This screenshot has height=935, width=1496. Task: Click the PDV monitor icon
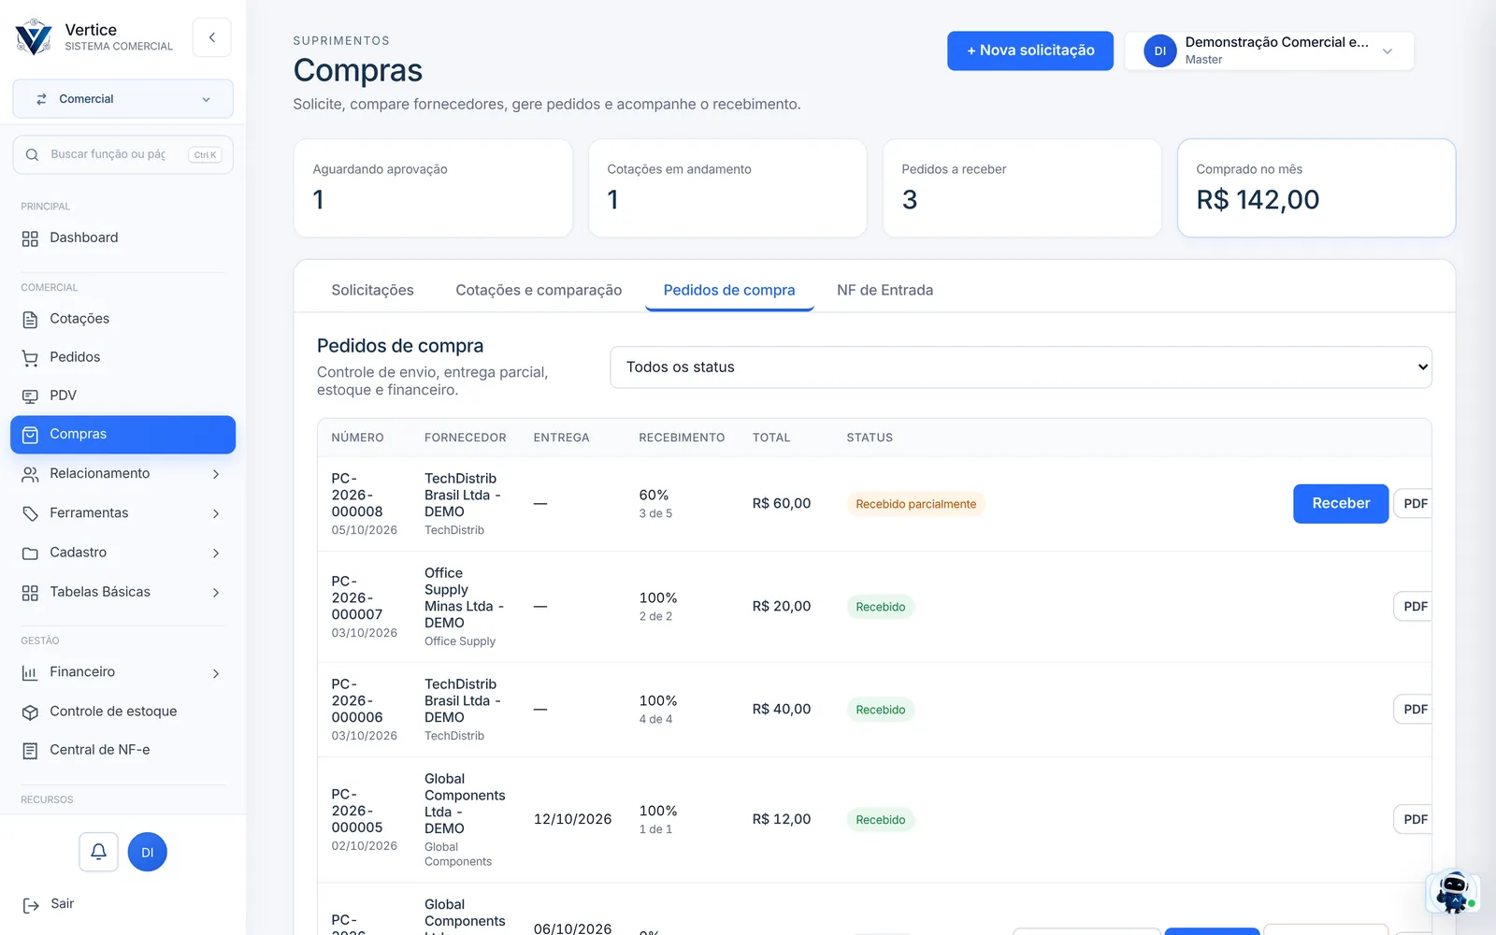coord(30,396)
